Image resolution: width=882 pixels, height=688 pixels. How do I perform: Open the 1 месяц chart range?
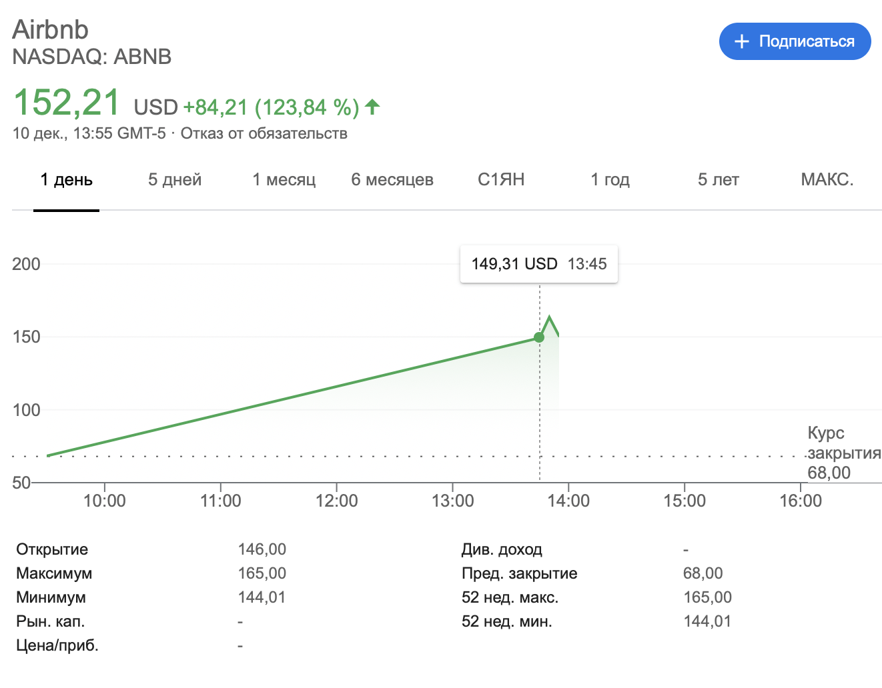click(x=284, y=179)
